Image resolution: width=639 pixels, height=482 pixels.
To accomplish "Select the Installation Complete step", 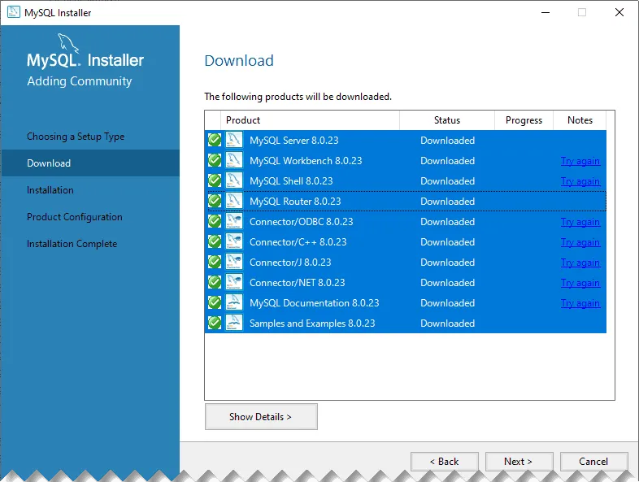I will click(72, 244).
